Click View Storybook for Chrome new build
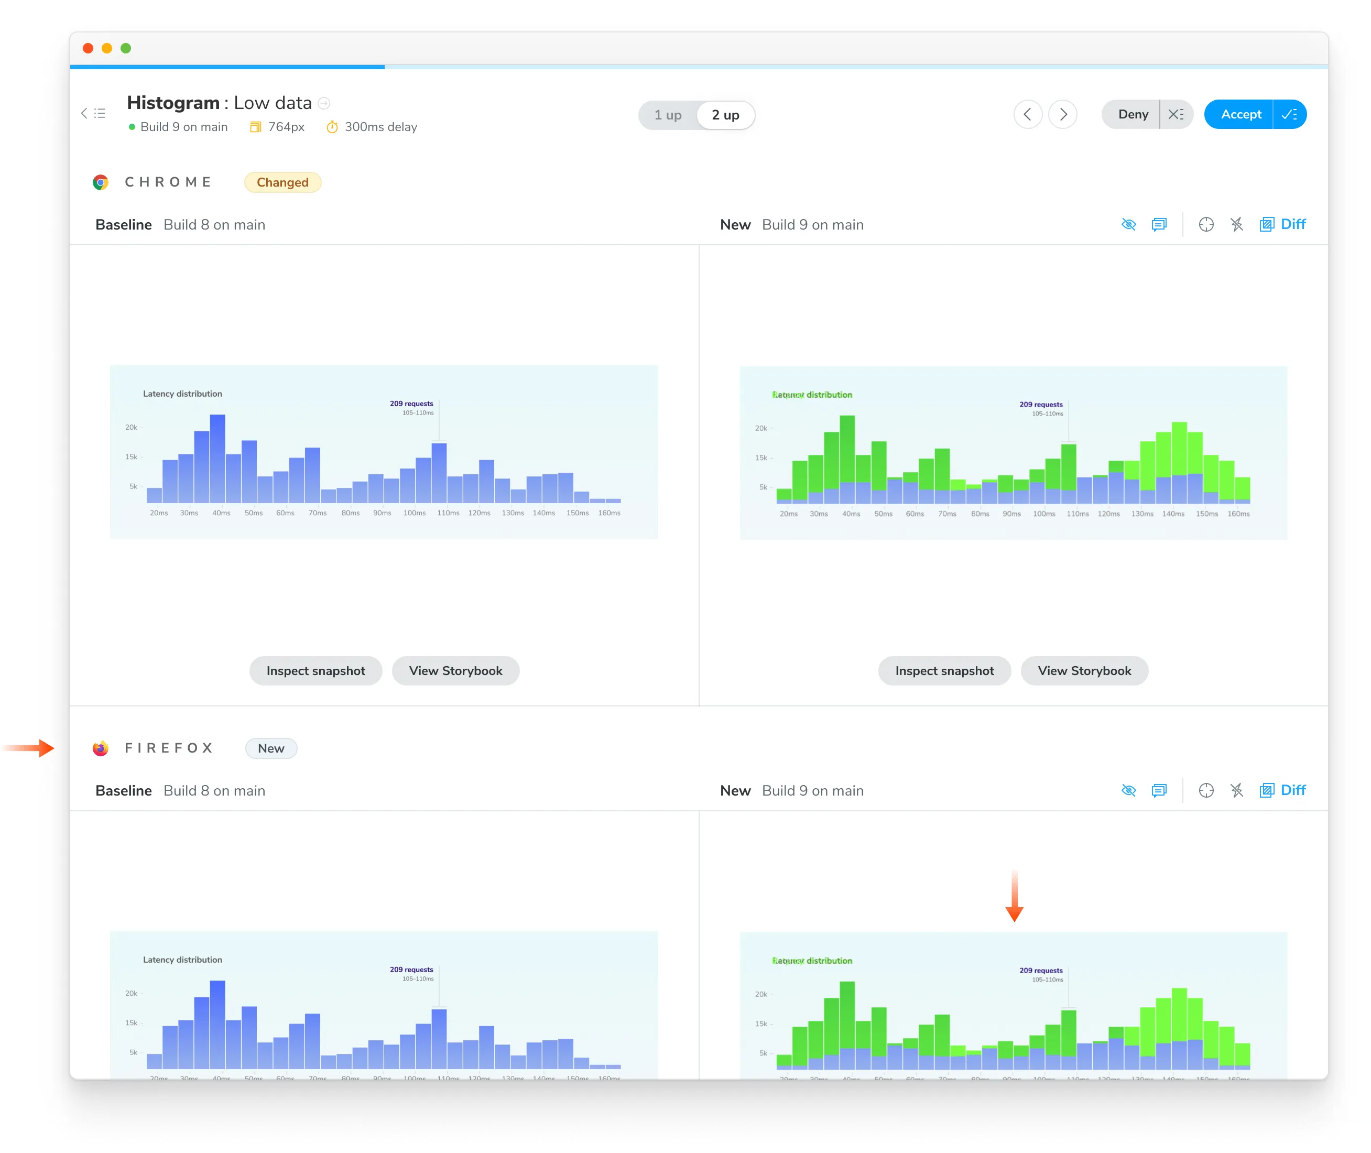The image size is (1371, 1153). click(1083, 671)
